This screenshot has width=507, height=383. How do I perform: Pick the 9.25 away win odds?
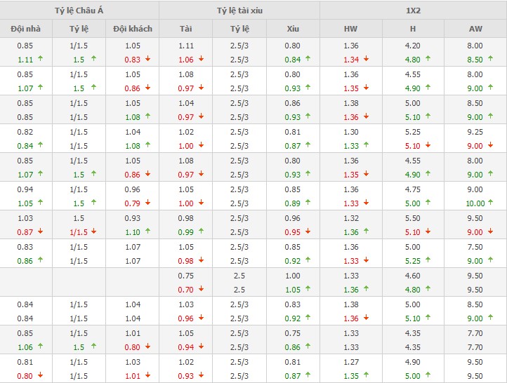[475, 132]
